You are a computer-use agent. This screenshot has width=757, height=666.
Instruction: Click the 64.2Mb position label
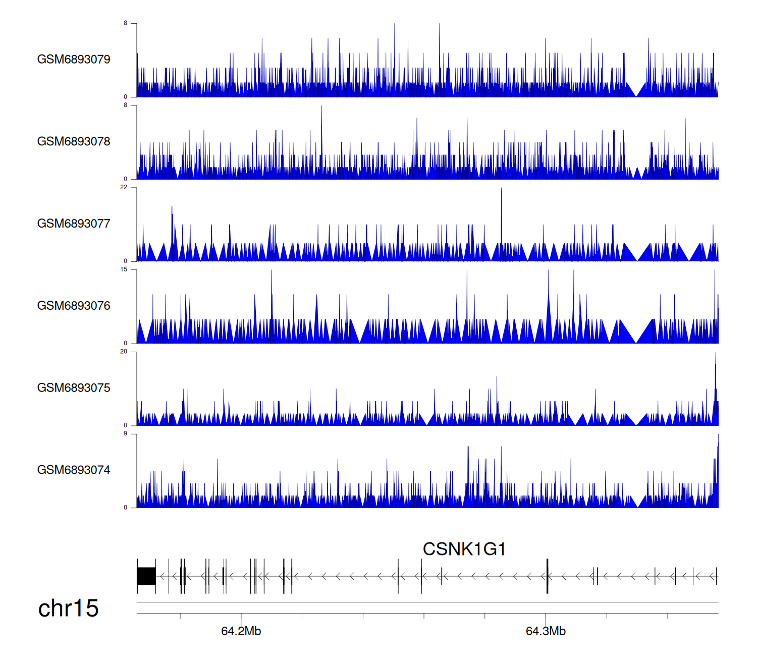[x=241, y=631]
